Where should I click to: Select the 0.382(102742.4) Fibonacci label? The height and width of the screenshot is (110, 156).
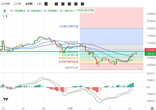(x=68, y=58)
